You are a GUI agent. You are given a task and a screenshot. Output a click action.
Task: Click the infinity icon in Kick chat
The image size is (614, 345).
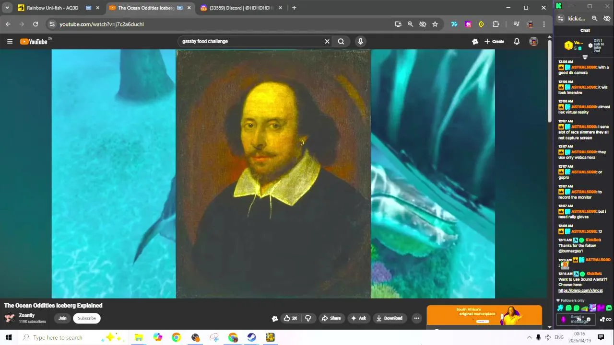(609, 320)
